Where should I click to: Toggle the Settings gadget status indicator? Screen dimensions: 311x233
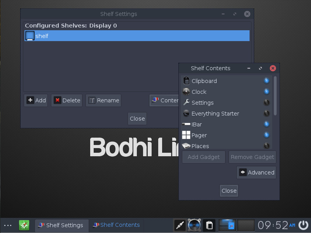click(x=267, y=102)
